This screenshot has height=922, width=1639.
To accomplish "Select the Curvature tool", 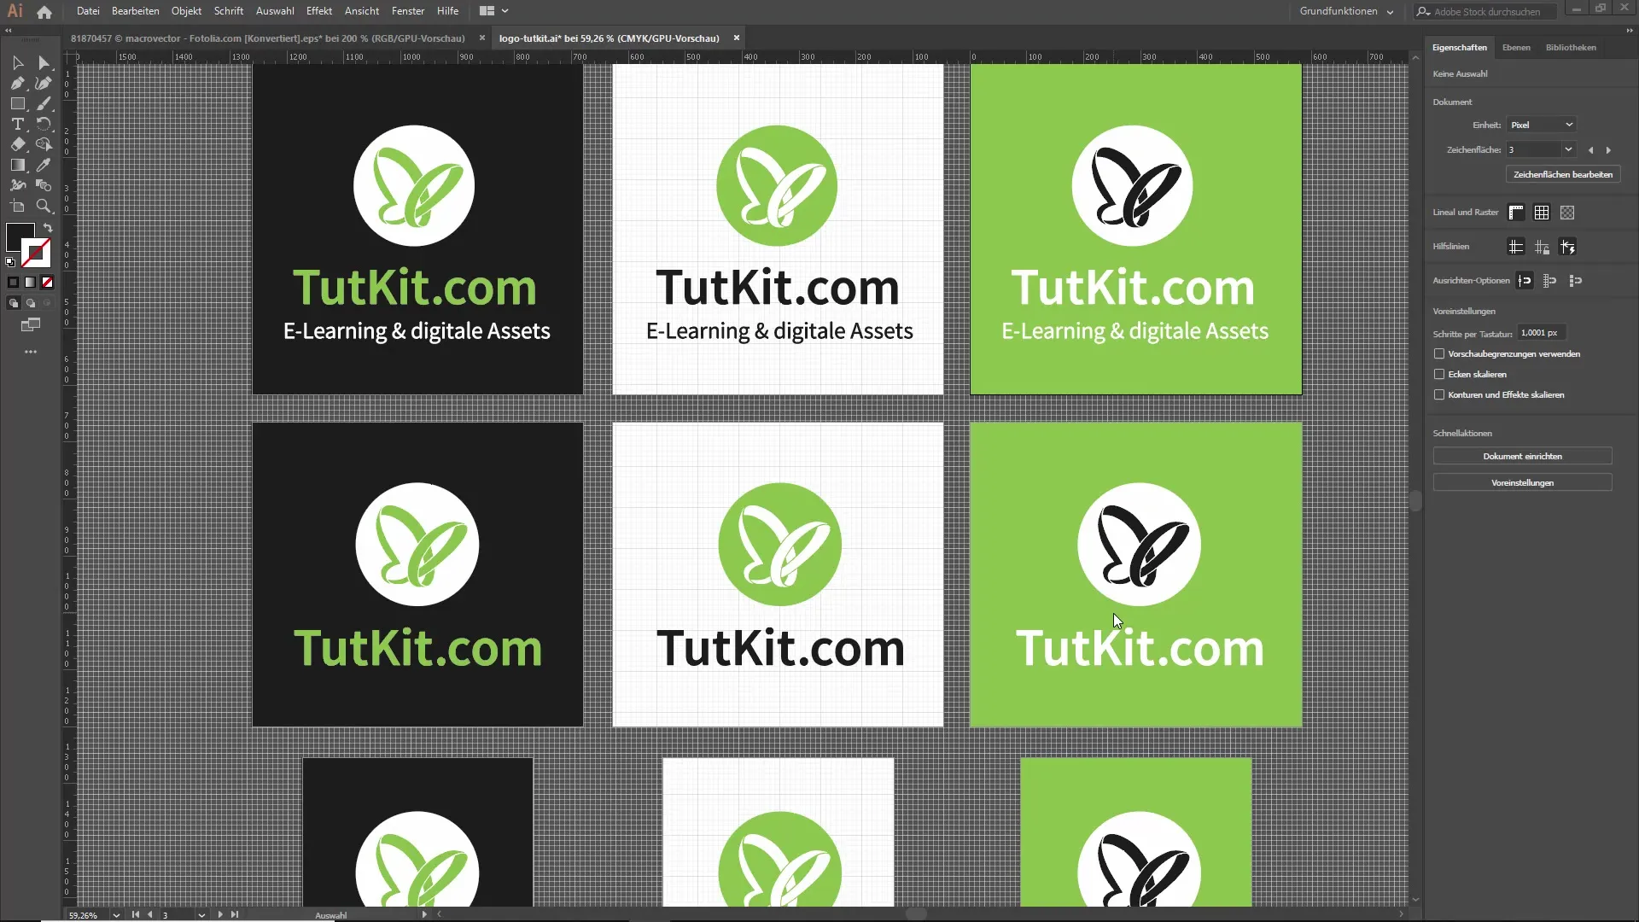I will (x=44, y=83).
